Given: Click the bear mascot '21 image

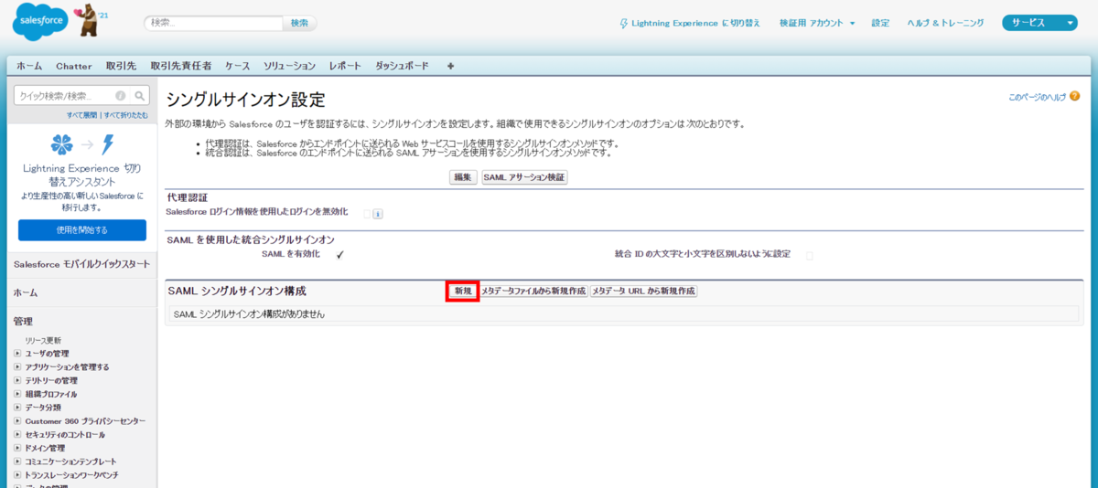Looking at the screenshot, I should click(92, 20).
